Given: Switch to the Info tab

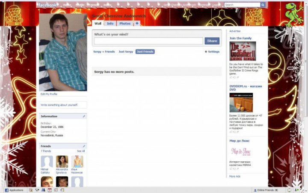Looking at the screenshot, I should click(110, 24).
